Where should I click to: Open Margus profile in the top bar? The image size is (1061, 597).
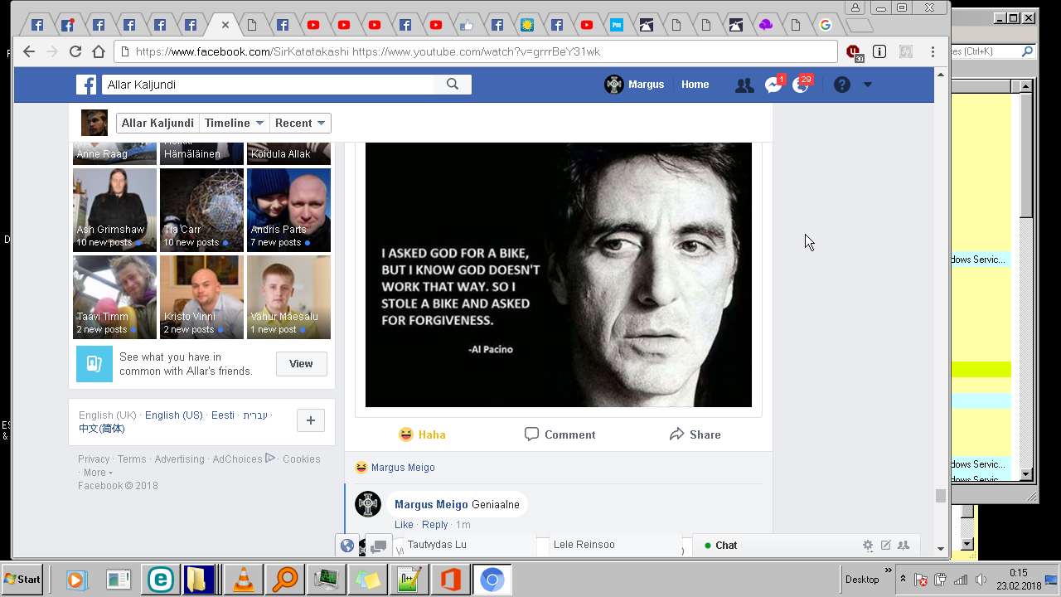pos(635,85)
